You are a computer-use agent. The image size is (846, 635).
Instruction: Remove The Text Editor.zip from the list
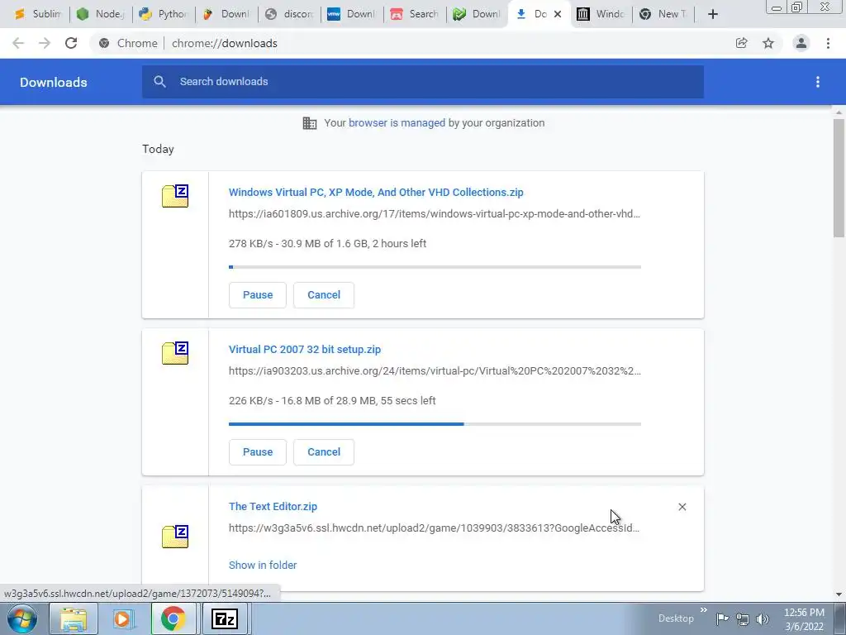tap(682, 507)
